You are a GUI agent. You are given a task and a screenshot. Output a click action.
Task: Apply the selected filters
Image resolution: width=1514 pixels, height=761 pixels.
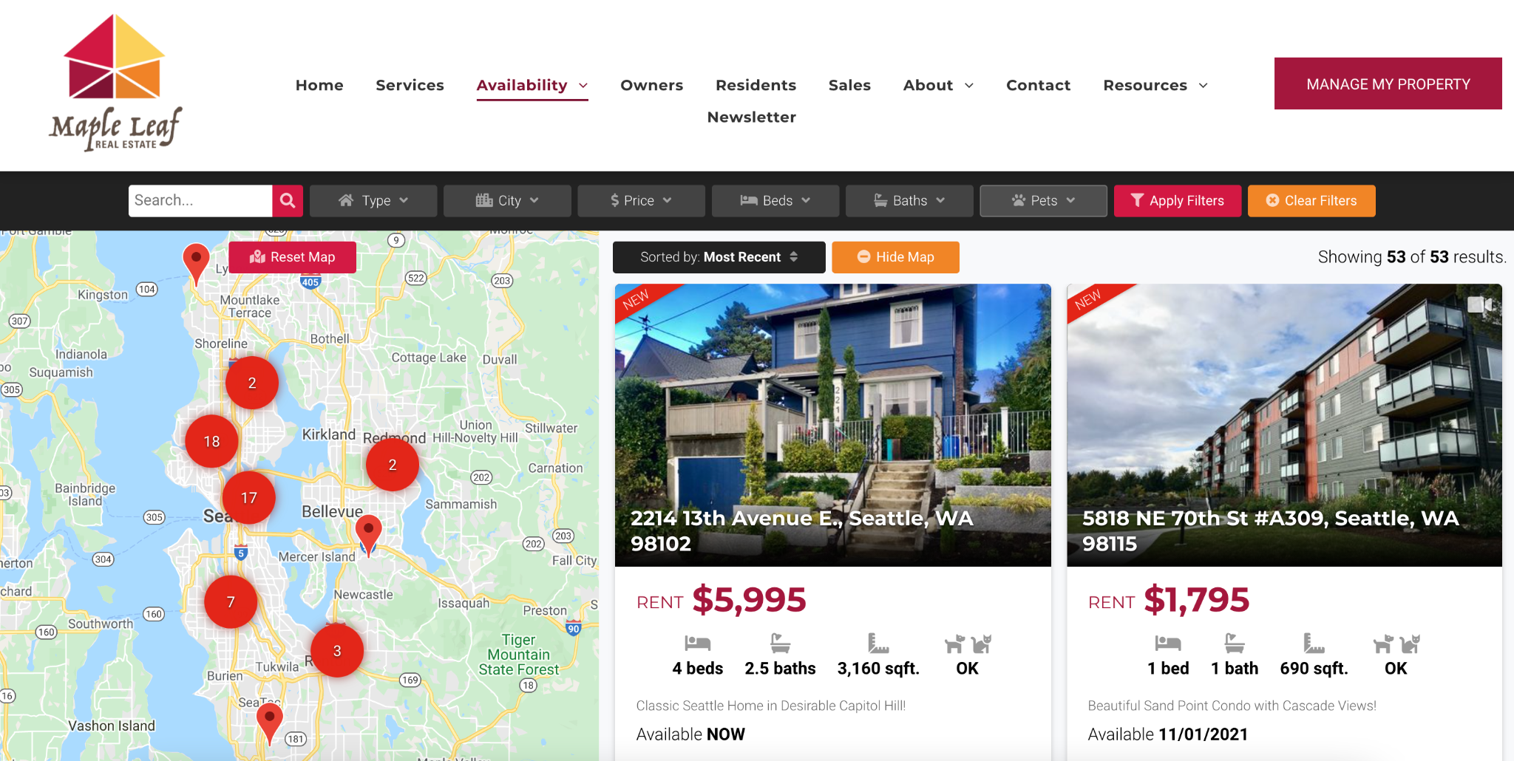click(x=1177, y=201)
